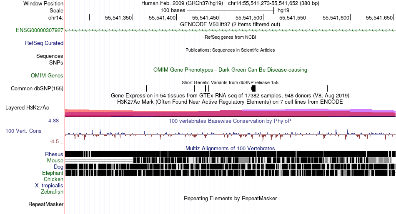Click the leftmost Common dbSNP variant marker
This screenshot has width=396, height=214.
[x=146, y=89]
